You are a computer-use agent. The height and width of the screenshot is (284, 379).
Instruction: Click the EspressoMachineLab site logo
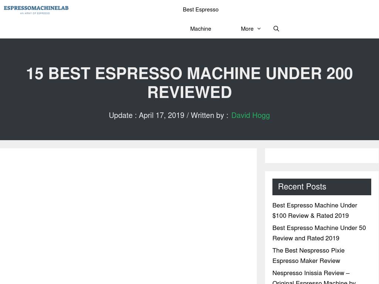tap(36, 8)
